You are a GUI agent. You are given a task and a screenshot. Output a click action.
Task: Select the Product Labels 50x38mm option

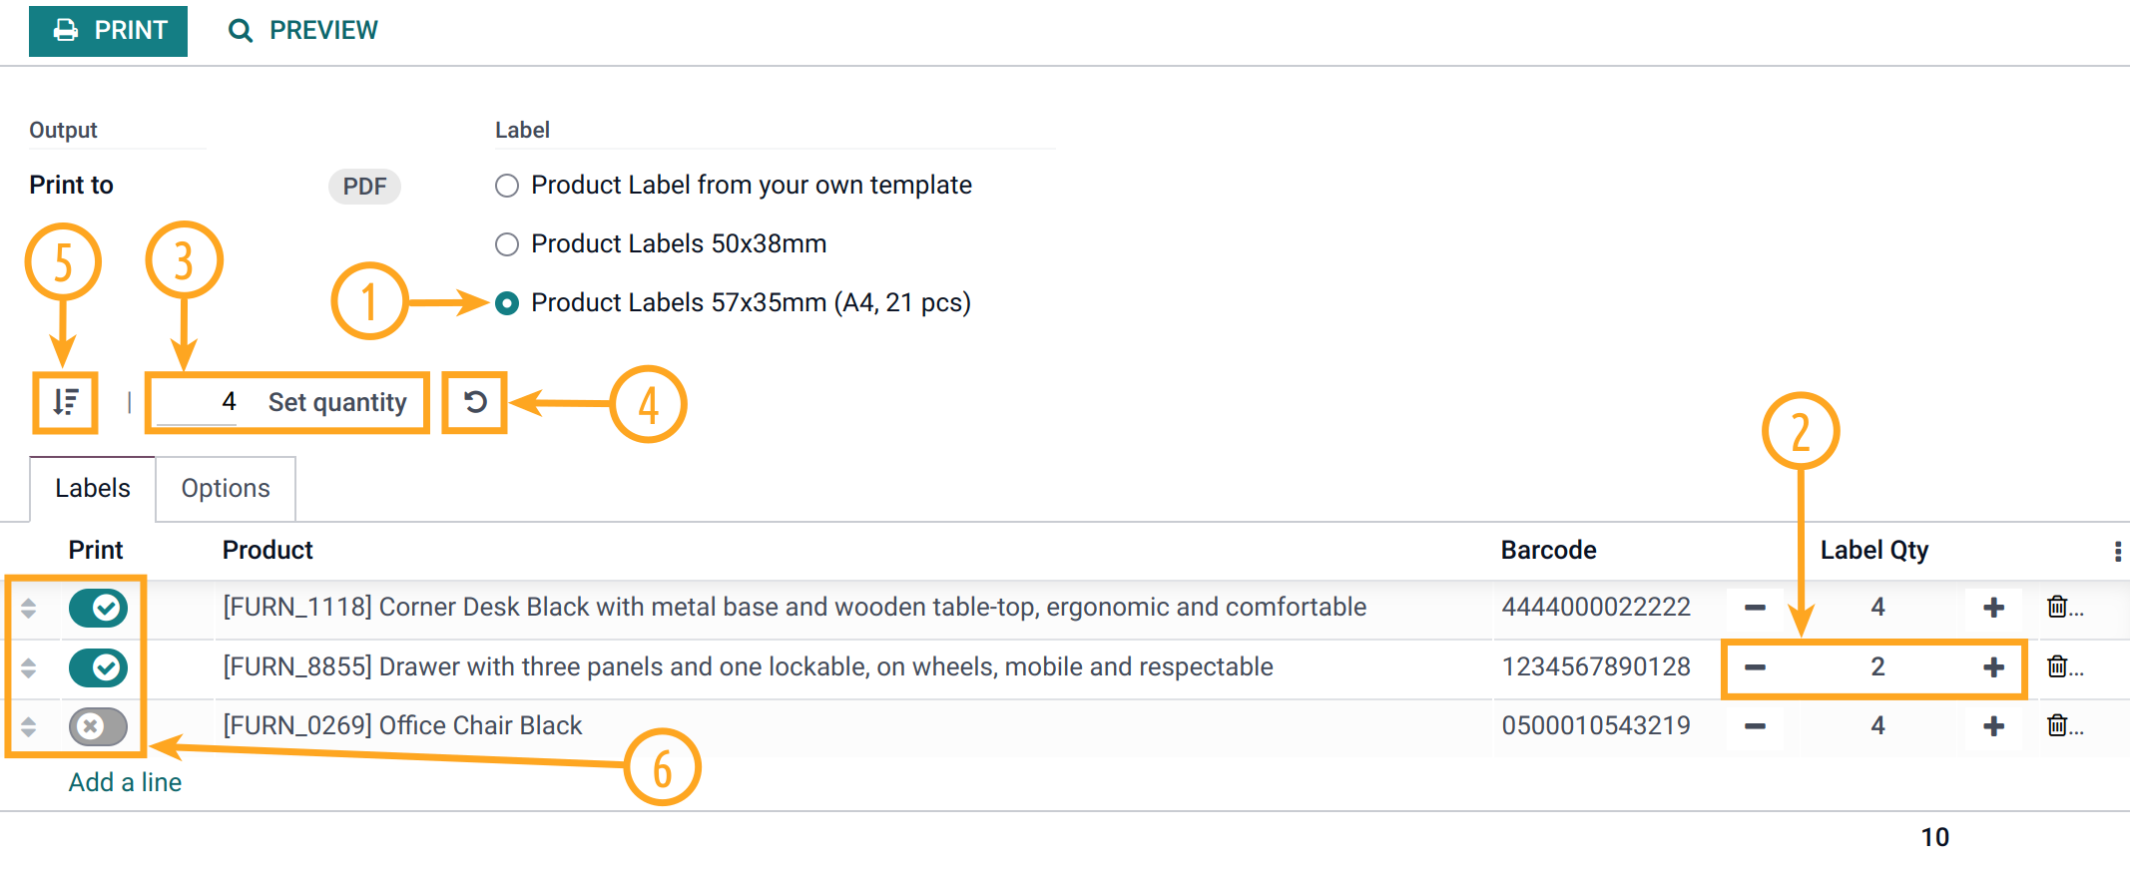507,244
